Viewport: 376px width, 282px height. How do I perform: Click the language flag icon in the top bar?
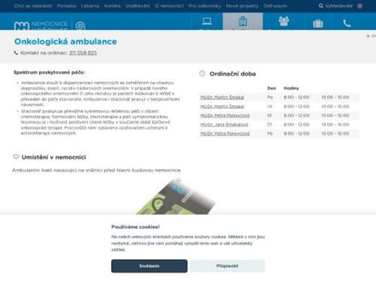[359, 6]
